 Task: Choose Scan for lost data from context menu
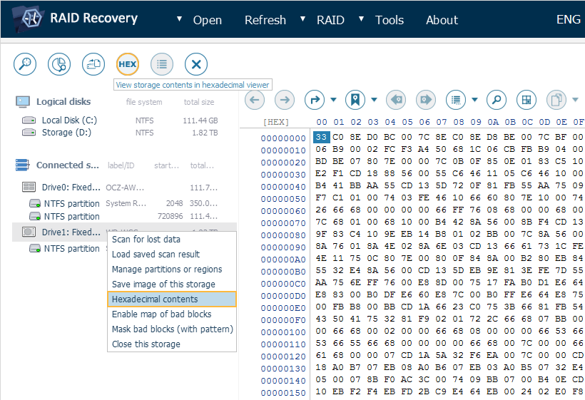coord(146,239)
